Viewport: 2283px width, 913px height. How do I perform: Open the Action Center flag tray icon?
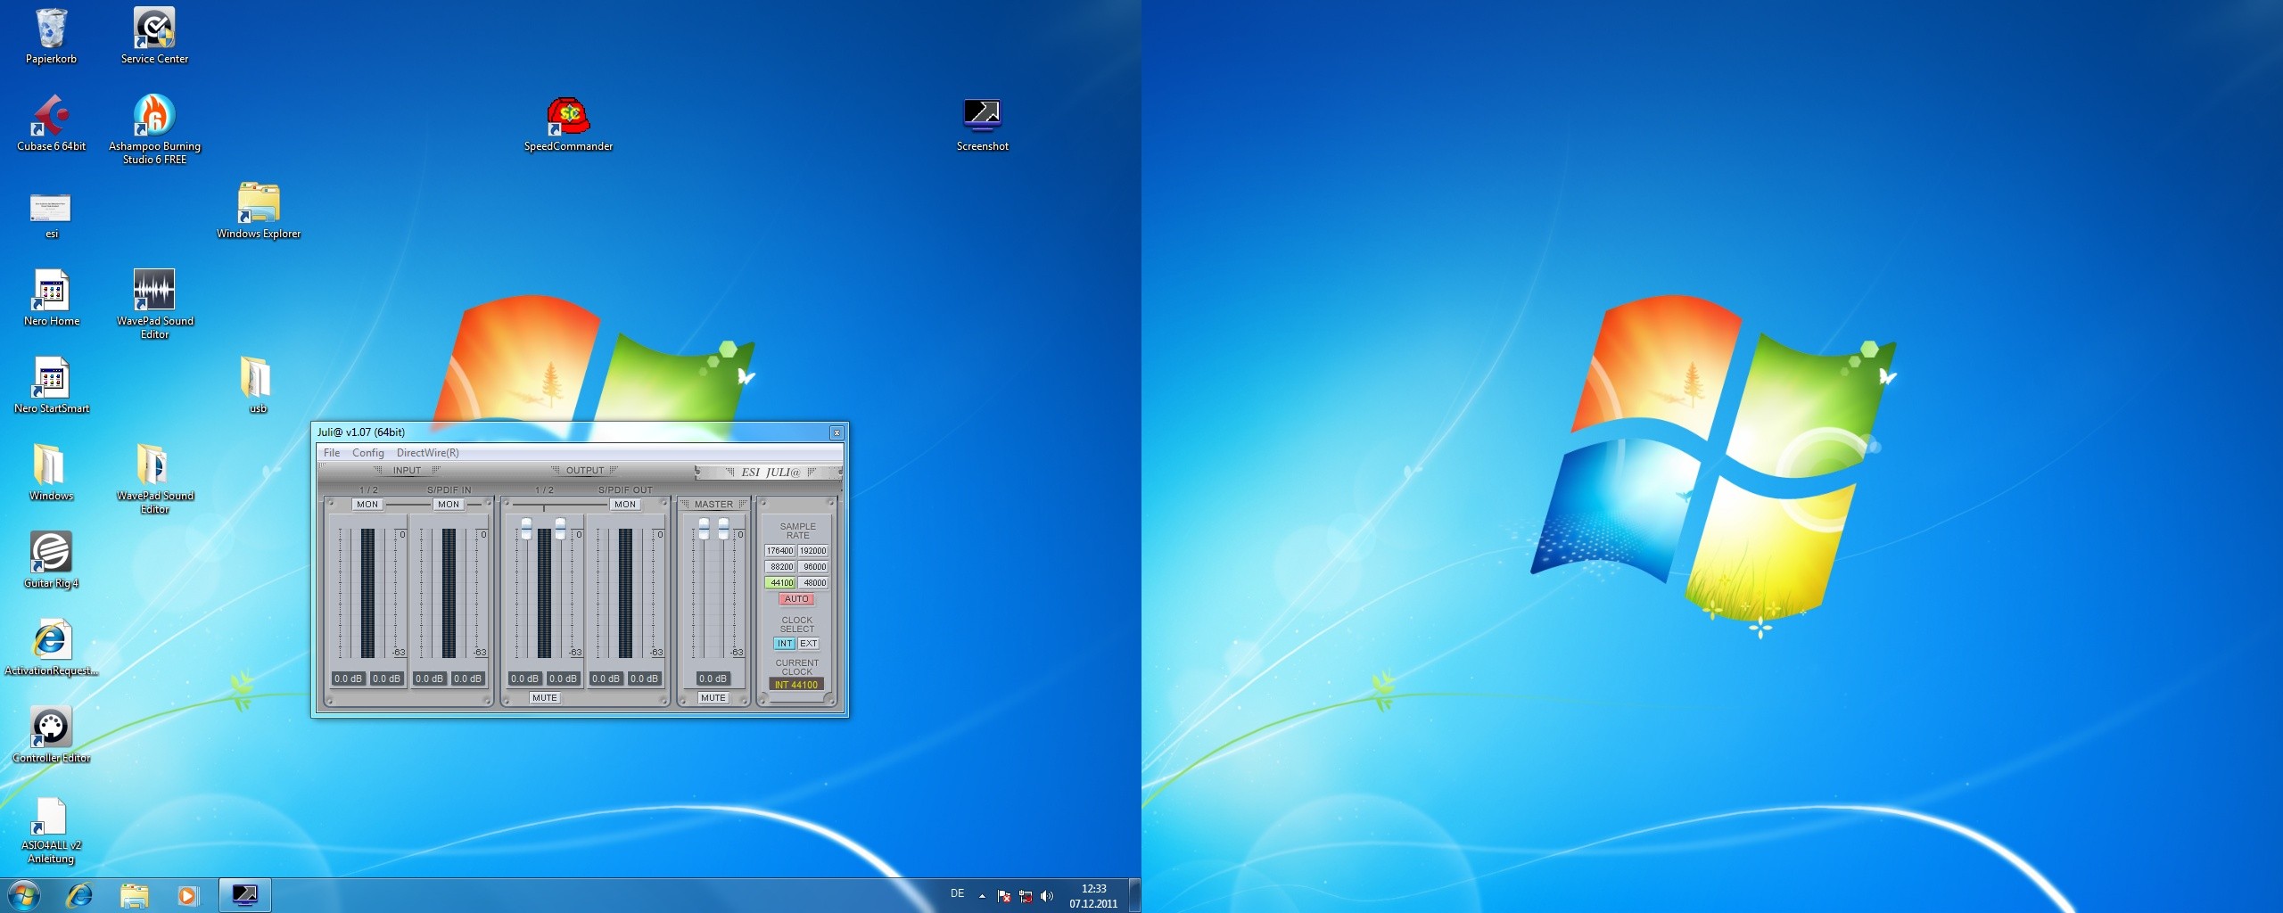(1004, 896)
